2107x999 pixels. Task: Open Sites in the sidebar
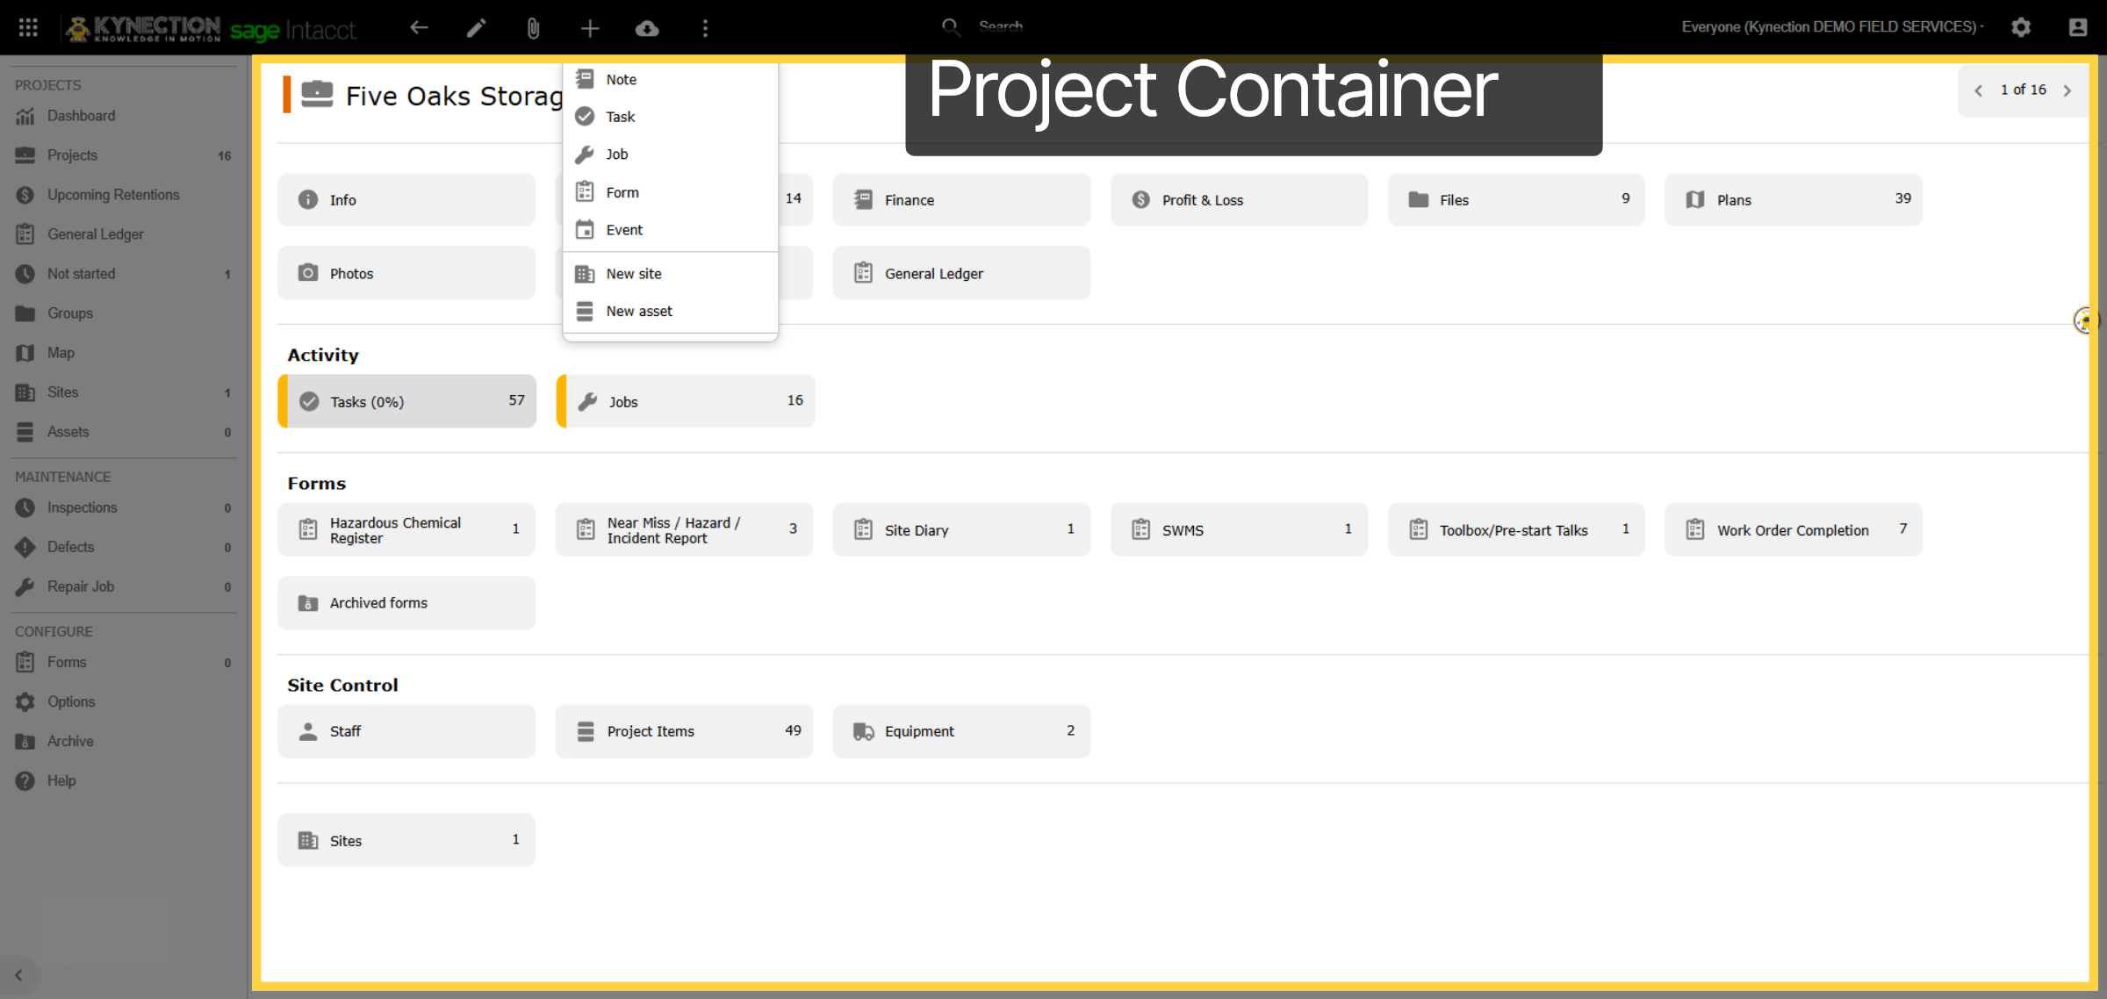point(124,392)
